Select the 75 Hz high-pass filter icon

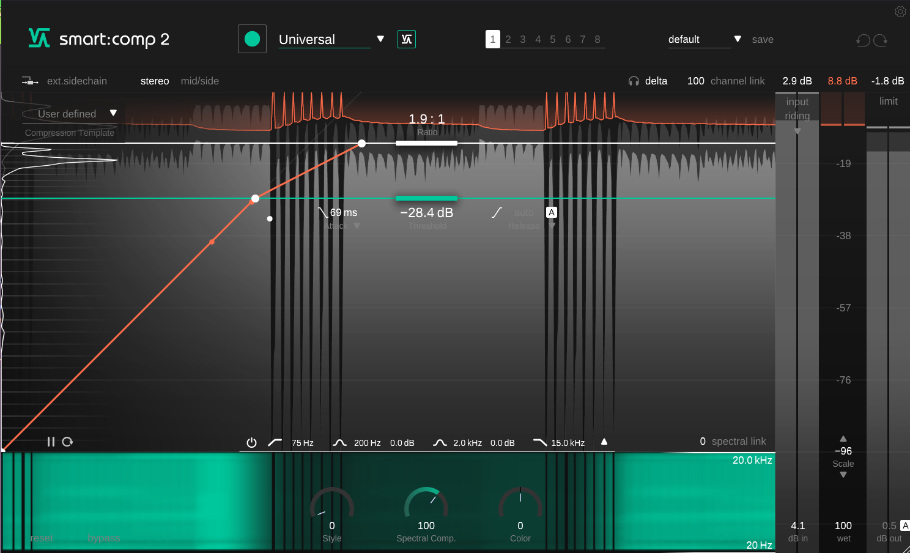click(275, 442)
